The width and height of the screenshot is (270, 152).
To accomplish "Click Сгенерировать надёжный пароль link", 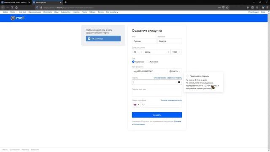I will pyautogui.click(x=168, y=78).
